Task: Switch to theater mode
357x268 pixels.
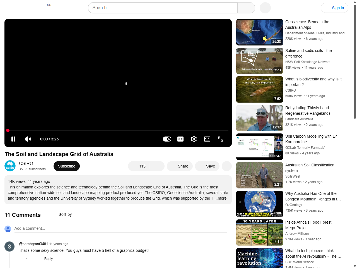Action: [x=207, y=139]
